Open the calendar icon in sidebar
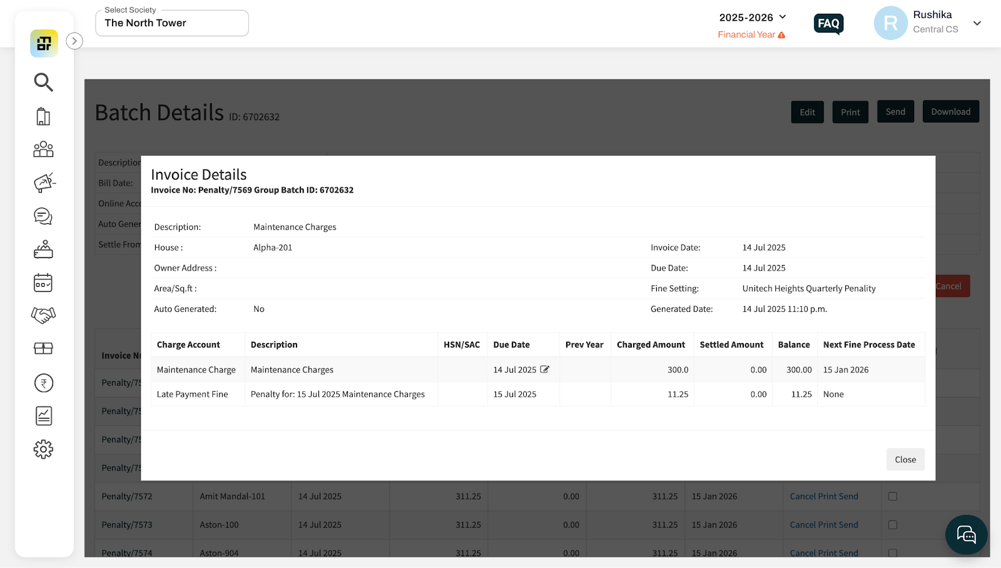The height and width of the screenshot is (568, 1001). [43, 282]
